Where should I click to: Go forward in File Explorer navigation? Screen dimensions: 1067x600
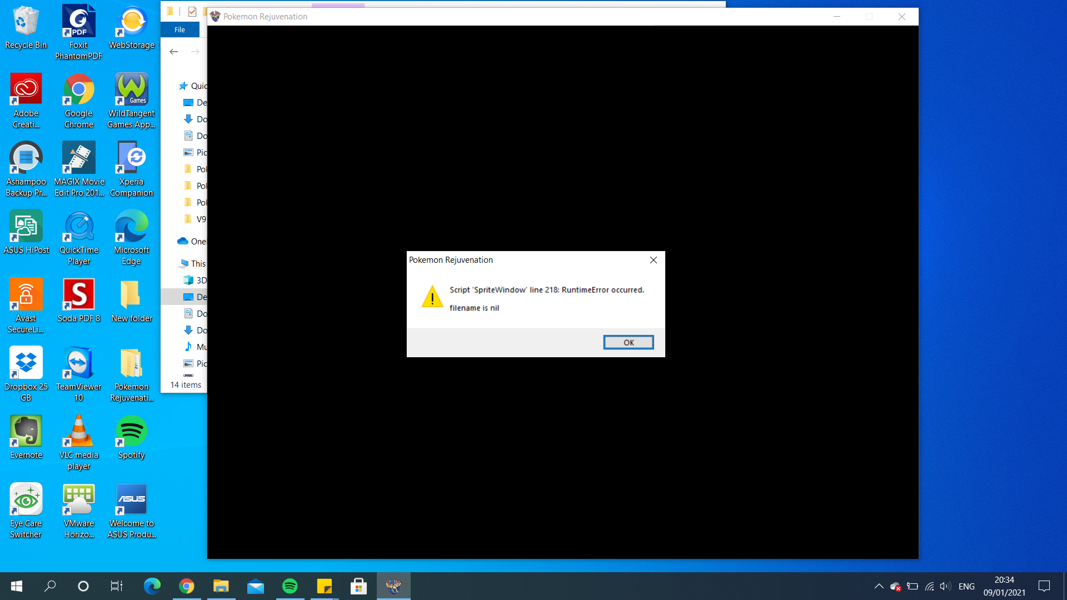tap(195, 52)
